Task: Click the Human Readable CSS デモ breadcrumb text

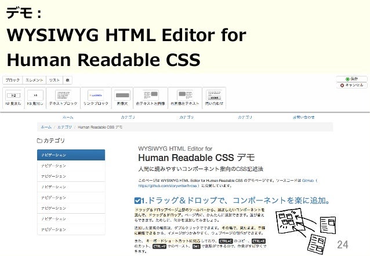Action: [x=100, y=127]
